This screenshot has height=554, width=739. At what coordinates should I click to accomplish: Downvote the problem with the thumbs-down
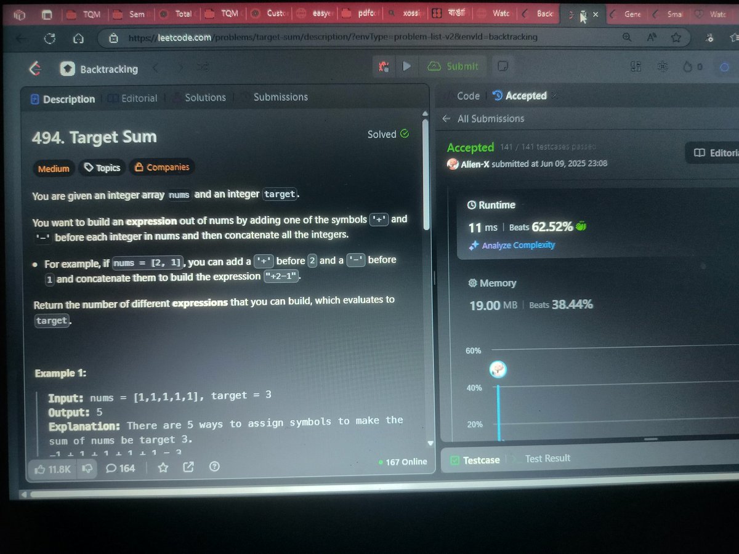pyautogui.click(x=87, y=468)
